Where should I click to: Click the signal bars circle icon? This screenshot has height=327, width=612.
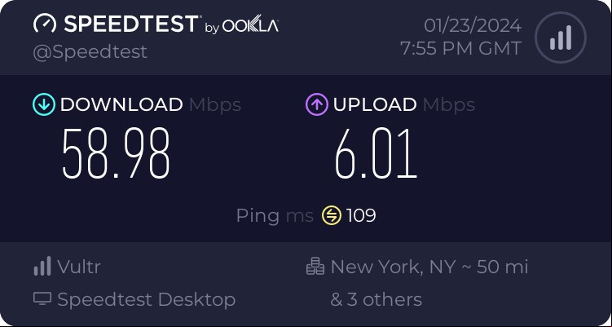[561, 38]
